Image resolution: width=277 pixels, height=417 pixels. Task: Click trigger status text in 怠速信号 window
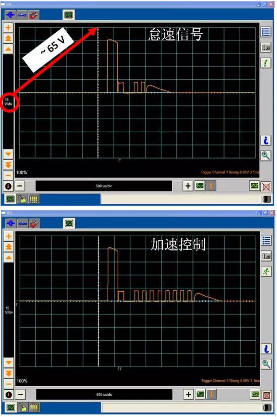(x=230, y=172)
